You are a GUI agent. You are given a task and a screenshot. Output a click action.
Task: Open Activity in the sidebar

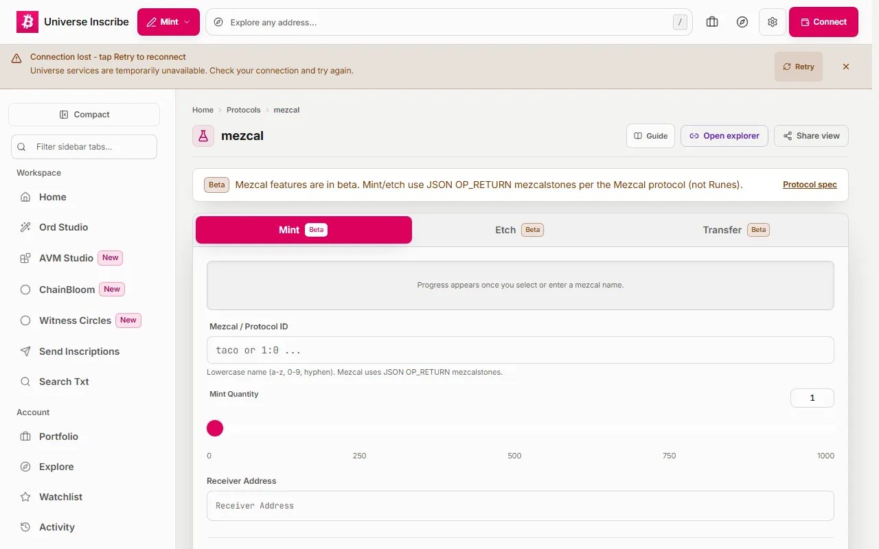coord(84,527)
